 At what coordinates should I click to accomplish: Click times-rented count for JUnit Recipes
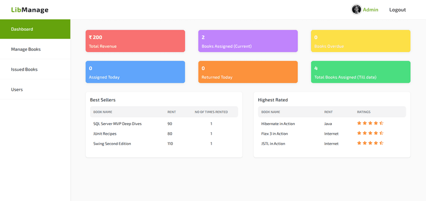(211, 134)
